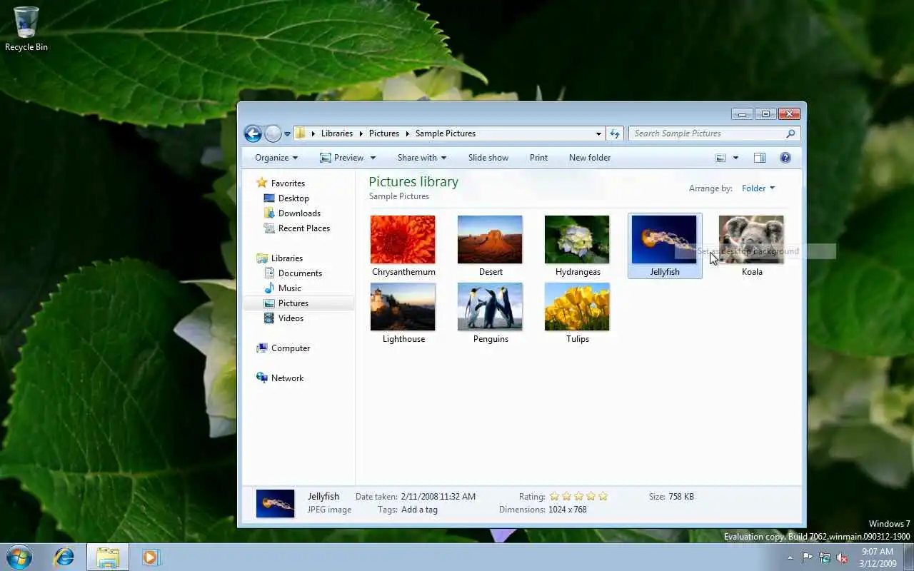
Task: Show hidden tray icons arrow
Action: [x=790, y=558]
